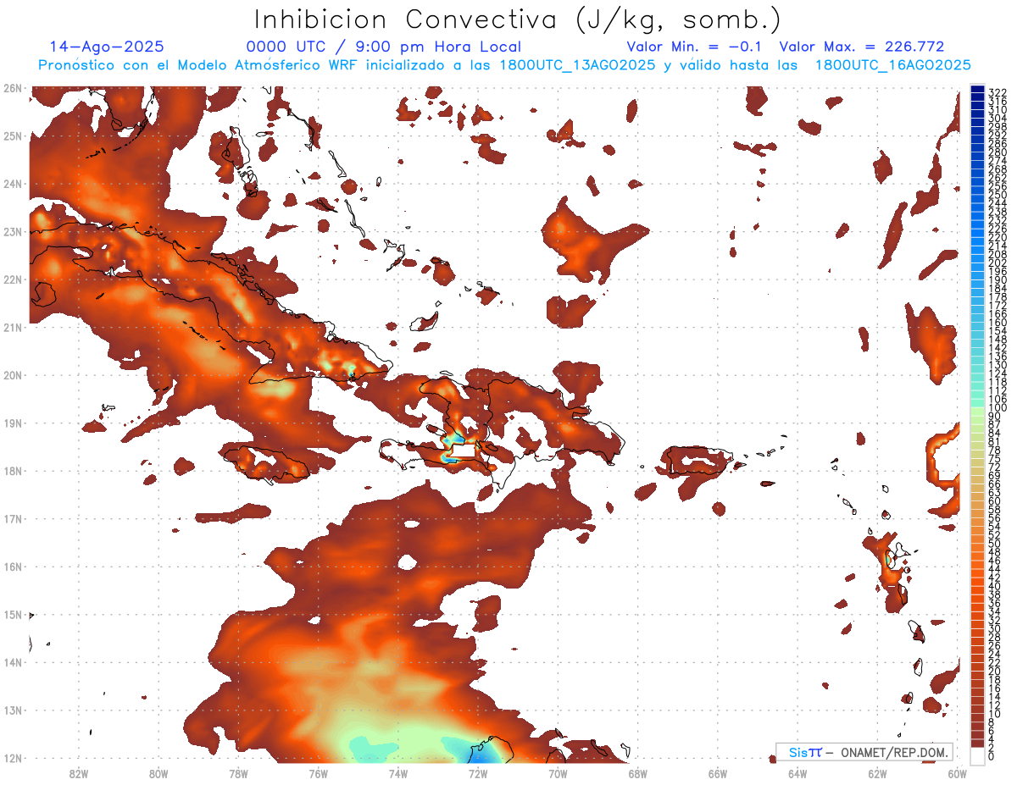Select the dark blue 322 swatch on color scale
Image resolution: width=1017 pixels, height=785 pixels.
pyautogui.click(x=977, y=91)
